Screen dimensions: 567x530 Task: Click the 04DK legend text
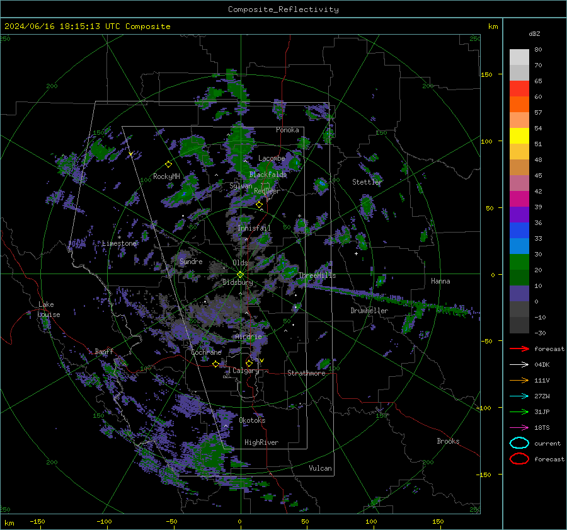point(542,365)
